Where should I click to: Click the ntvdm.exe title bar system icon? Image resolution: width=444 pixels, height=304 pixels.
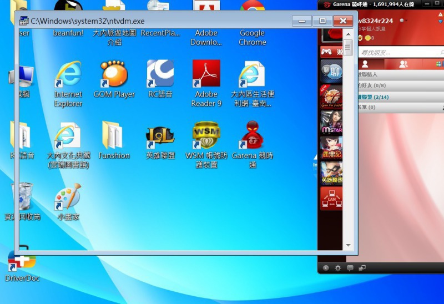[x=24, y=21]
